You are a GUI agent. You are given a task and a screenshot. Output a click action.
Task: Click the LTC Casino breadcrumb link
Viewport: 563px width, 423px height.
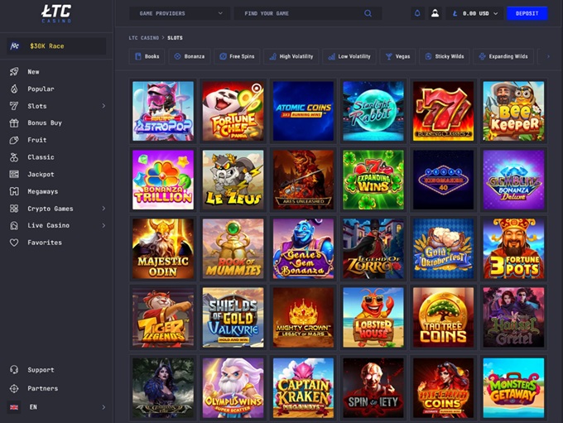[x=145, y=38]
